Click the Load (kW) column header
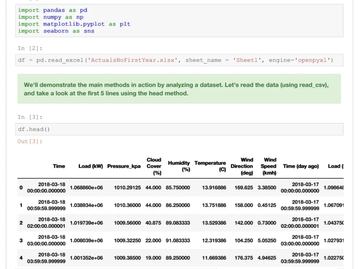Image resolution: width=359 pixels, height=269 pixels. coord(91,166)
